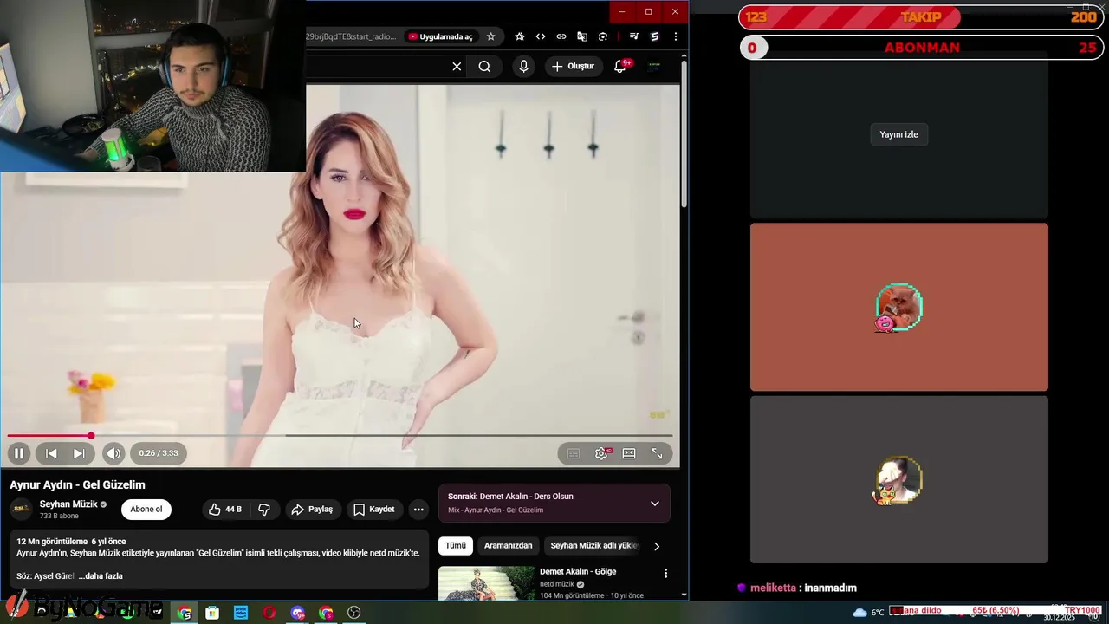Image resolution: width=1109 pixels, height=624 pixels.
Task: Share the video via Paylaş button
Action: point(312,510)
